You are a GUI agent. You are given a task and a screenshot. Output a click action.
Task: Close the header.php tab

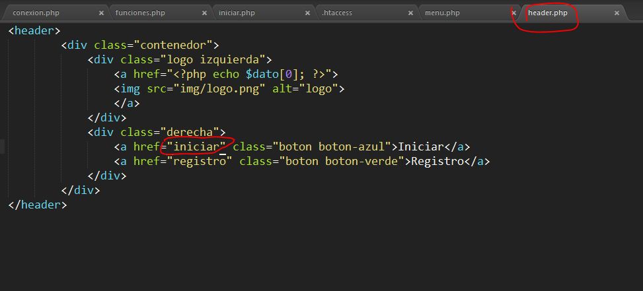[x=617, y=13]
